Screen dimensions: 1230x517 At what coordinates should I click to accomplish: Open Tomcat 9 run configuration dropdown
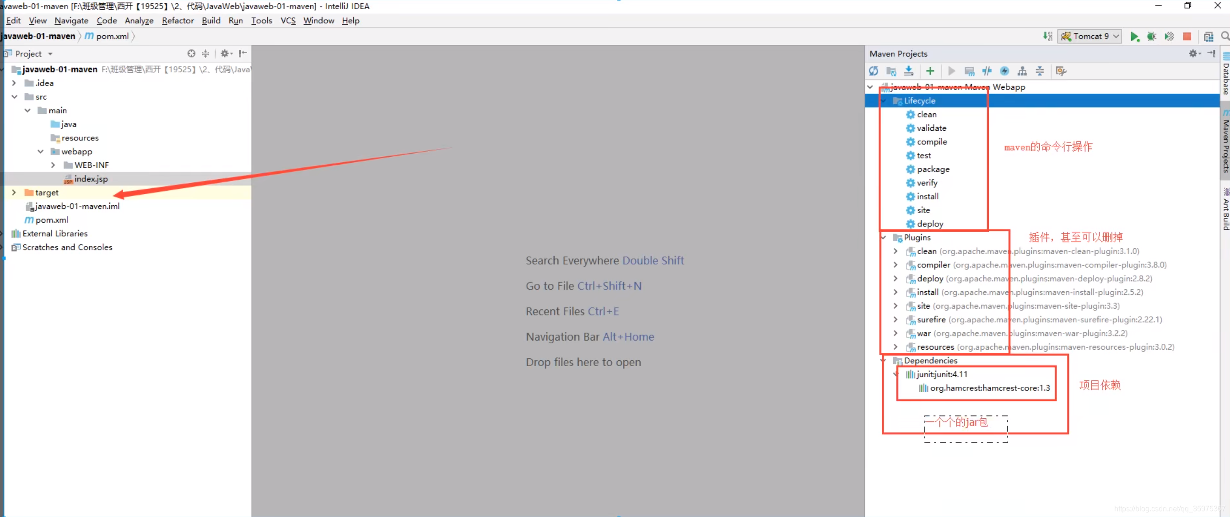click(x=1089, y=36)
